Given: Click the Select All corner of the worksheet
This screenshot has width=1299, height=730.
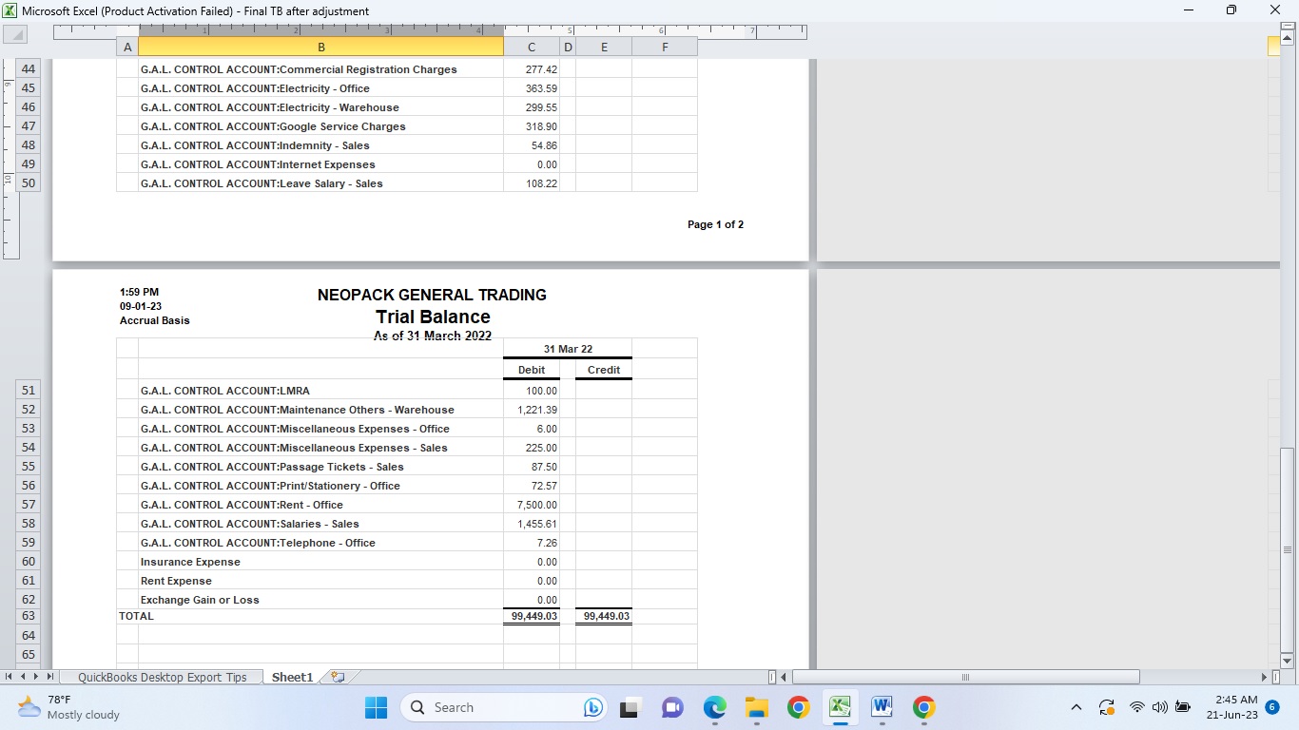Looking at the screenshot, I should [15, 34].
